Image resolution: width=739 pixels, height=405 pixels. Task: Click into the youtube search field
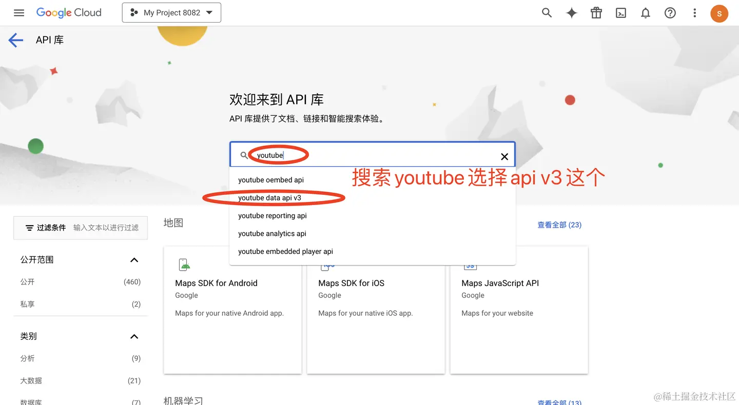pos(372,155)
